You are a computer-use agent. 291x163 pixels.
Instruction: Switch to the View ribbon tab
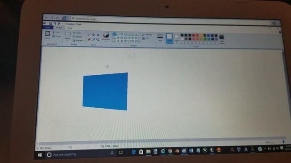pyautogui.click(x=70, y=28)
